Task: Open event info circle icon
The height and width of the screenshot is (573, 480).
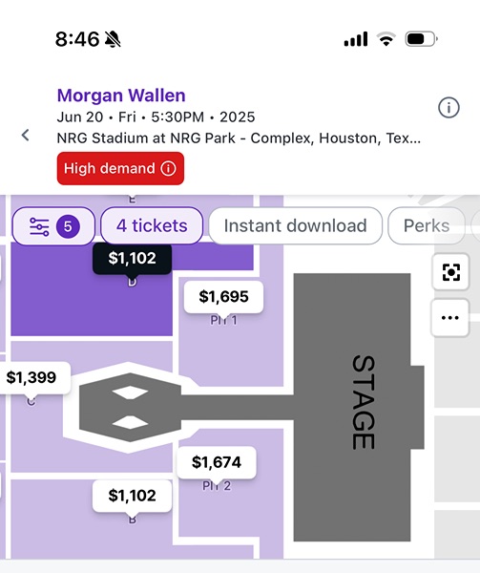Action: pyautogui.click(x=449, y=108)
